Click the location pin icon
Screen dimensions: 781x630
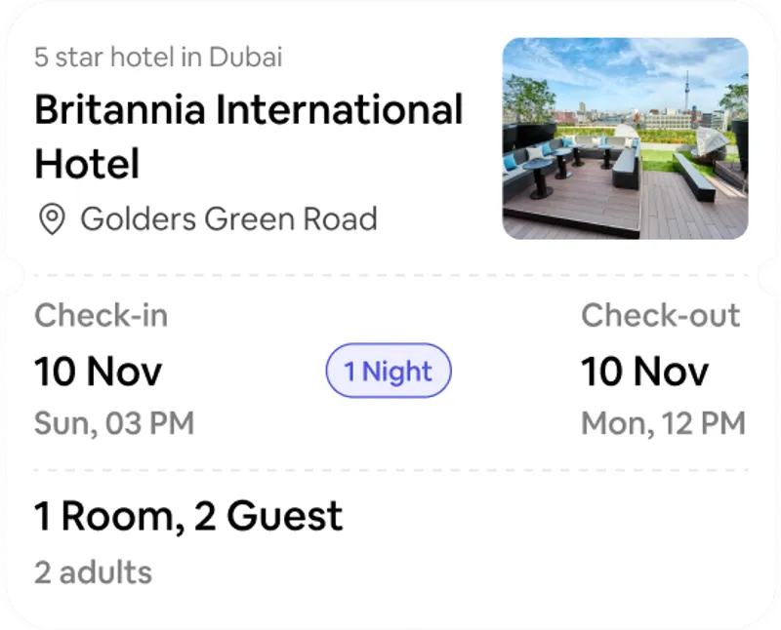[x=52, y=219]
